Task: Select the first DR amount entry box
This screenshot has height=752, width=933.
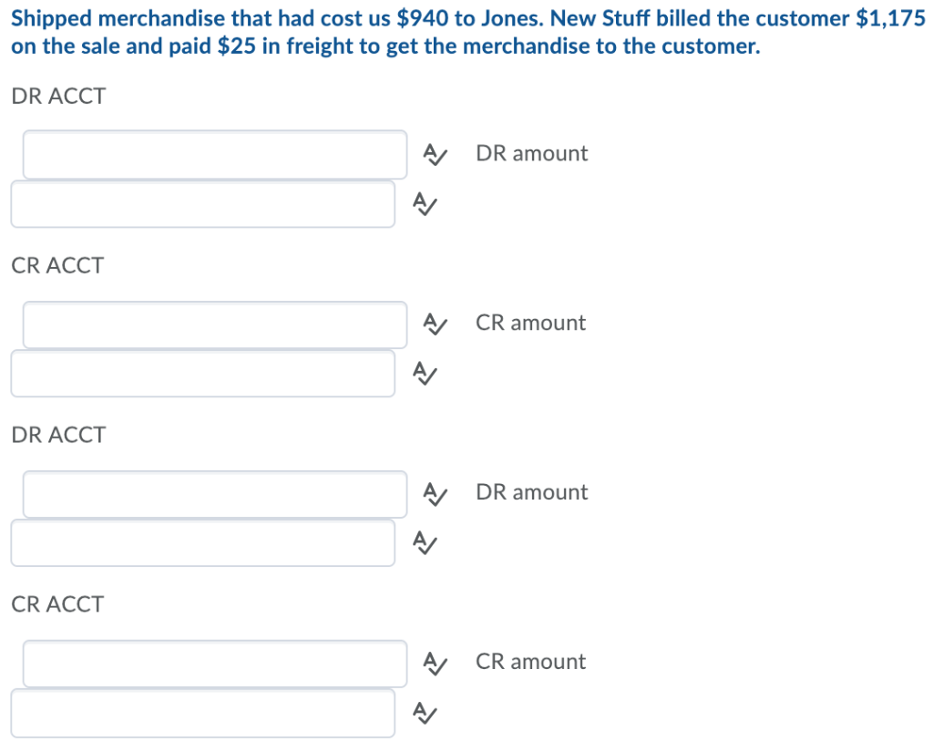Action: [202, 204]
